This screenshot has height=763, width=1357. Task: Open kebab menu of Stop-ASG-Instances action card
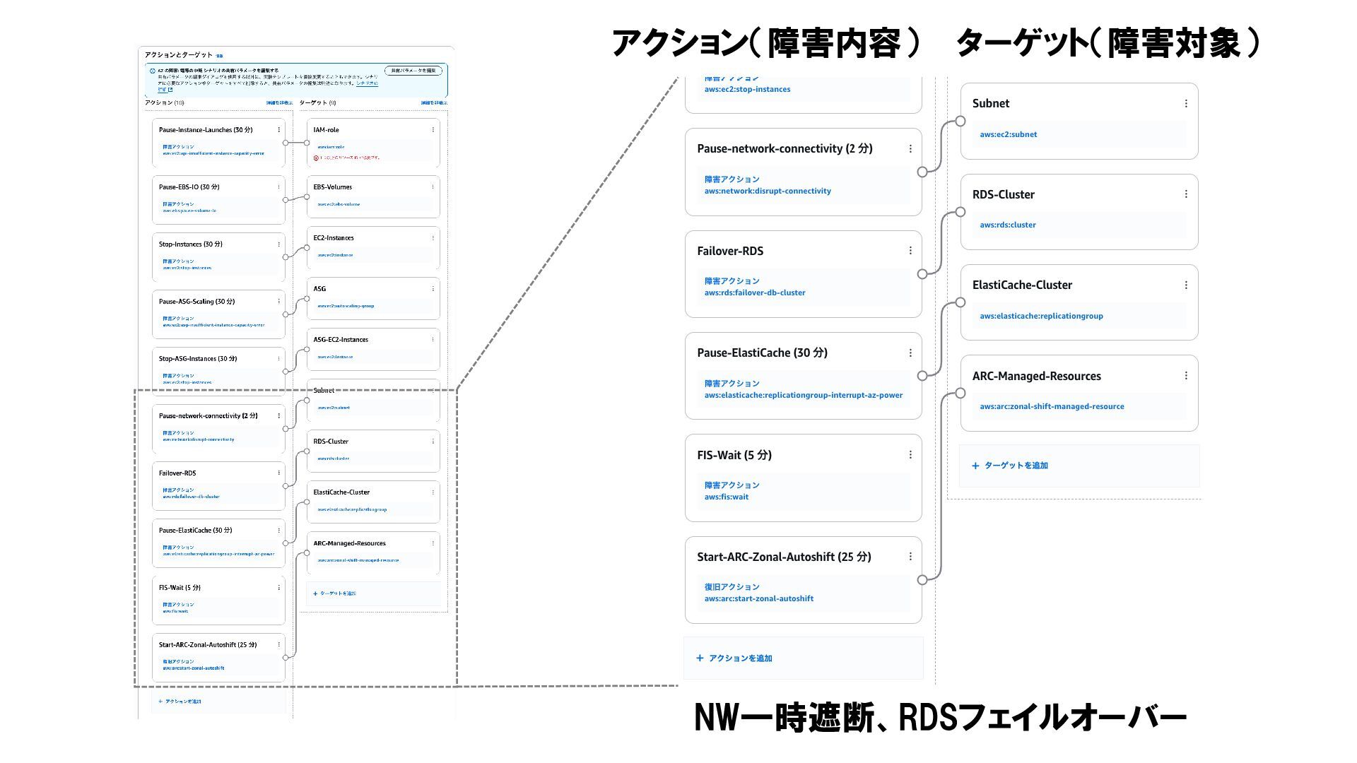click(279, 359)
